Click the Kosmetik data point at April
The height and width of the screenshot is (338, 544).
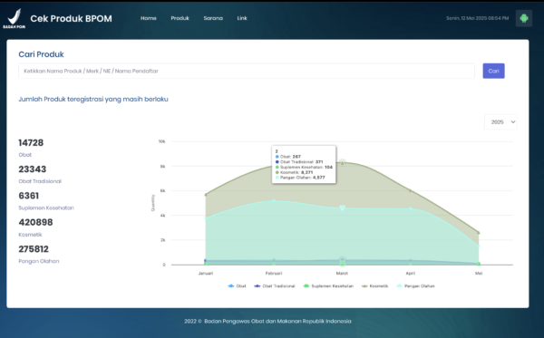[411, 190]
